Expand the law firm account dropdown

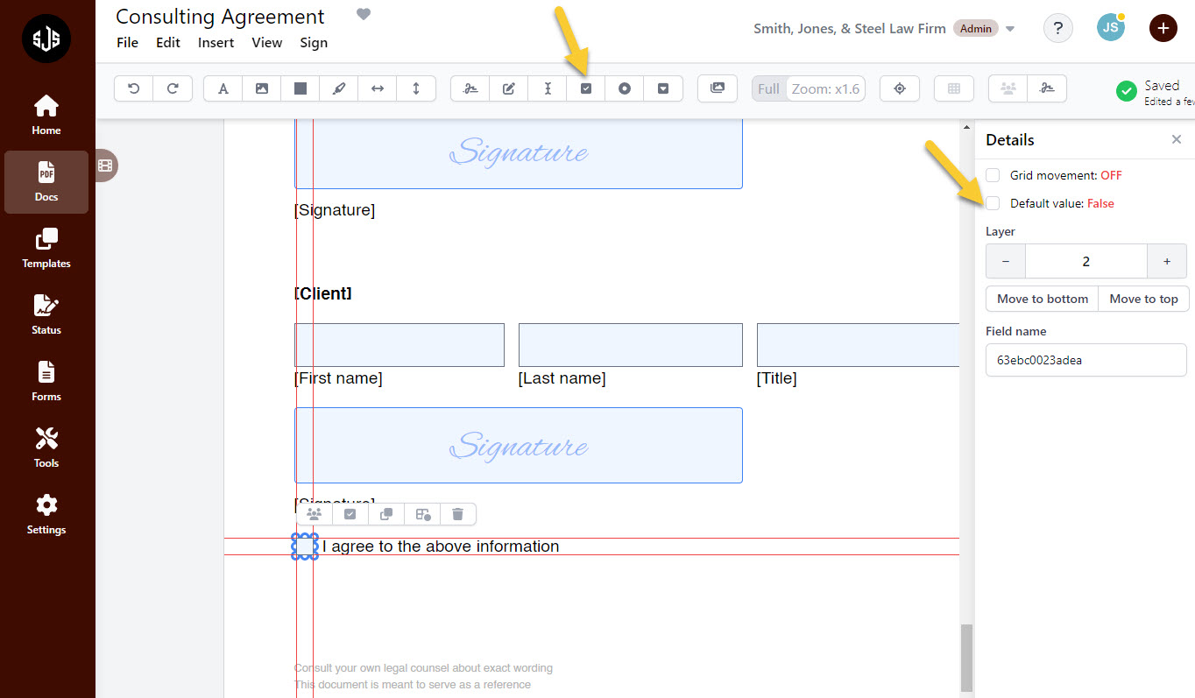[1010, 29]
